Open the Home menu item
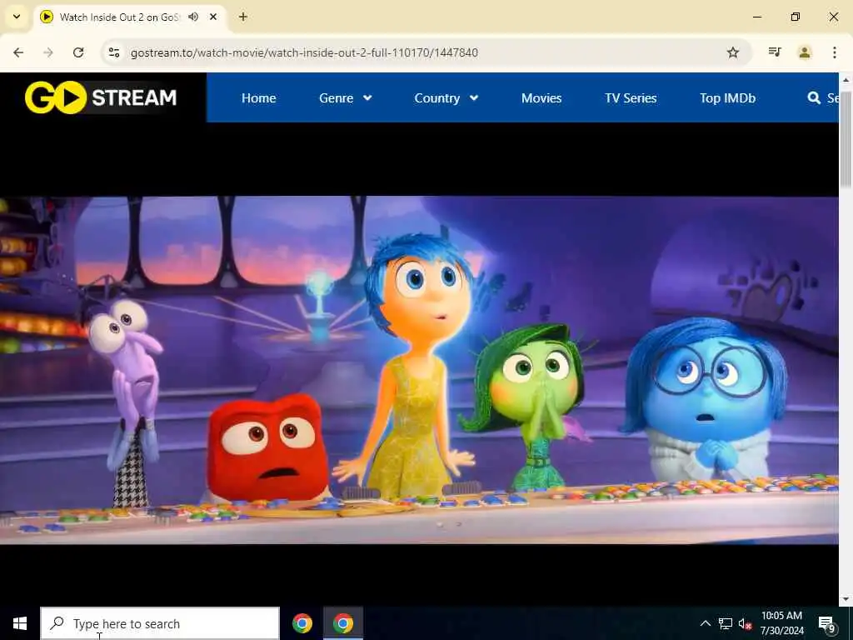Screen dimensions: 853x640 [258, 98]
